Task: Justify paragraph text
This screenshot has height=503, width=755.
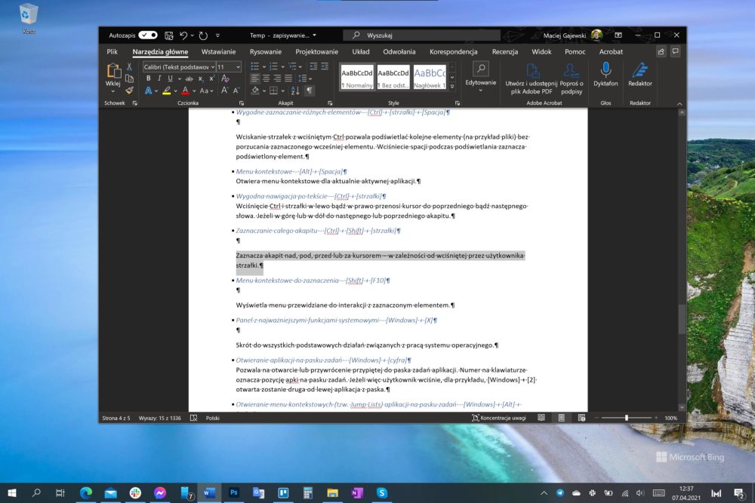Action: pyautogui.click(x=288, y=78)
